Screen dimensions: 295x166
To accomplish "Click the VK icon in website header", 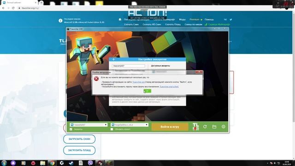I will pos(225,19).
